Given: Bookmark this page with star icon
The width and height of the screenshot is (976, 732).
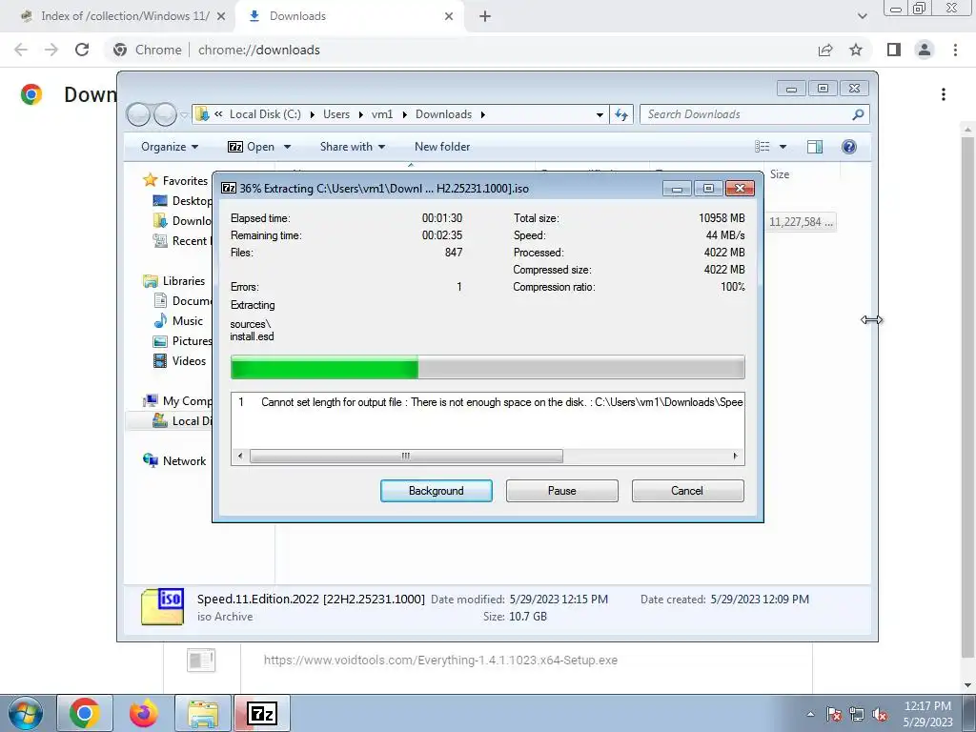Looking at the screenshot, I should (x=856, y=50).
